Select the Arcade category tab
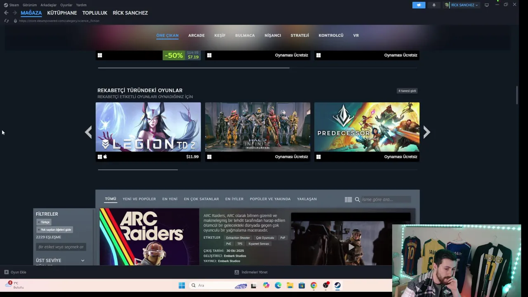 [196, 35]
